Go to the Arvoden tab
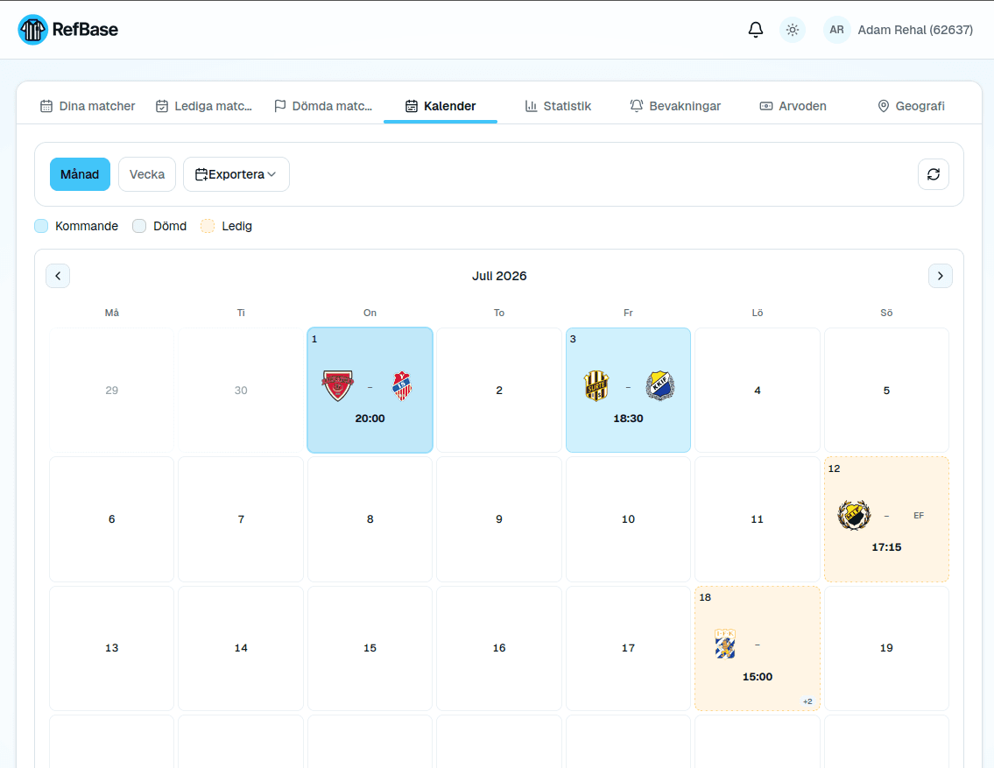 click(x=793, y=106)
